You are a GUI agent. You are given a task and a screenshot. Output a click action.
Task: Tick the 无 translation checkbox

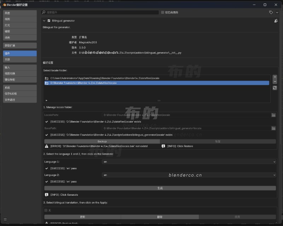pyautogui.click(x=46, y=210)
